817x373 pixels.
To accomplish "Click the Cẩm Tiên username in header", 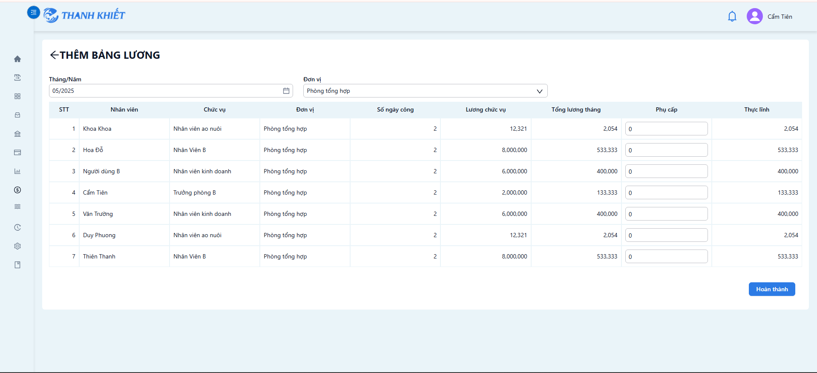I will [x=780, y=17].
